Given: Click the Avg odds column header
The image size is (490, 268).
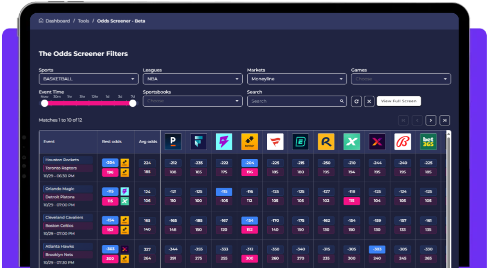Looking at the screenshot, I should pos(148,141).
